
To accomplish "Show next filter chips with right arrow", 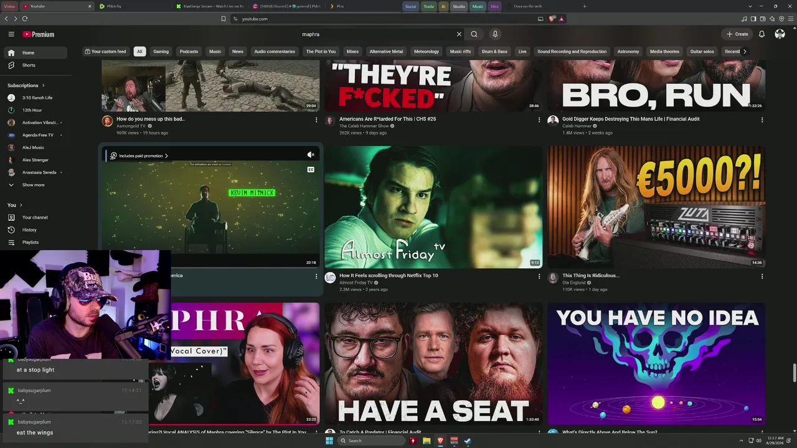I will 745,52.
